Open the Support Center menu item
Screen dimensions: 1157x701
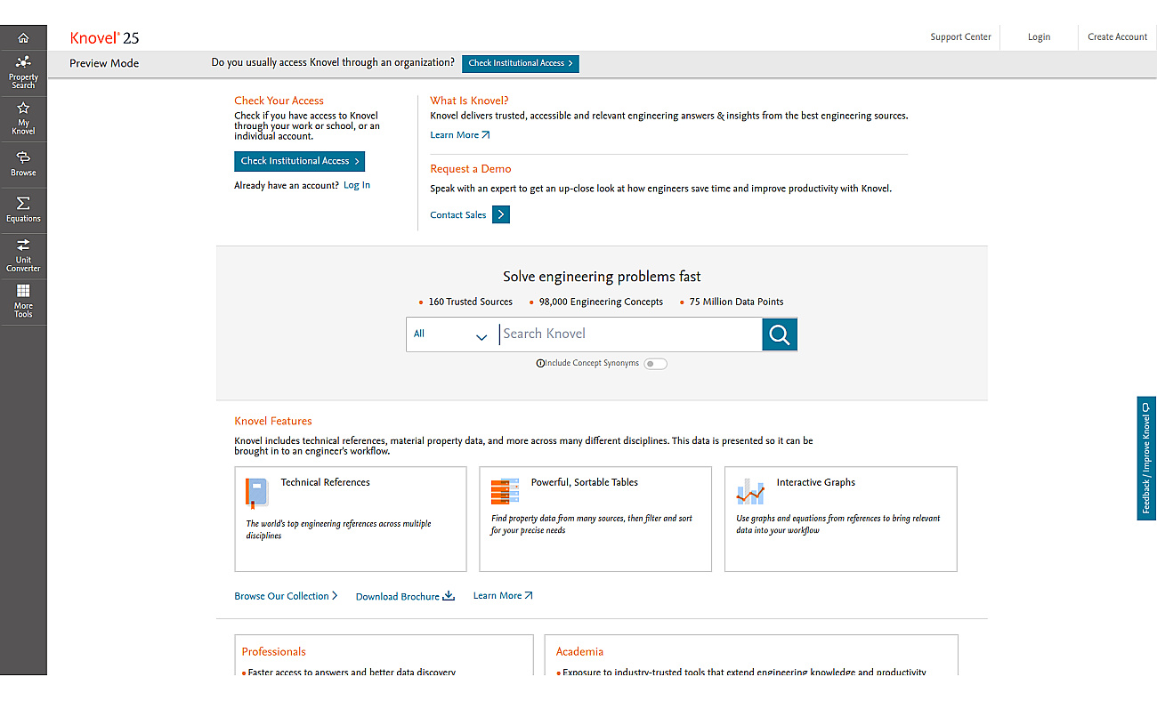(x=960, y=37)
